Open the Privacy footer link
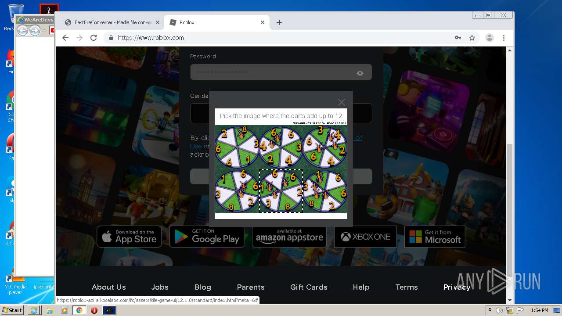Screen dimensions: 562x316 click(x=457, y=287)
